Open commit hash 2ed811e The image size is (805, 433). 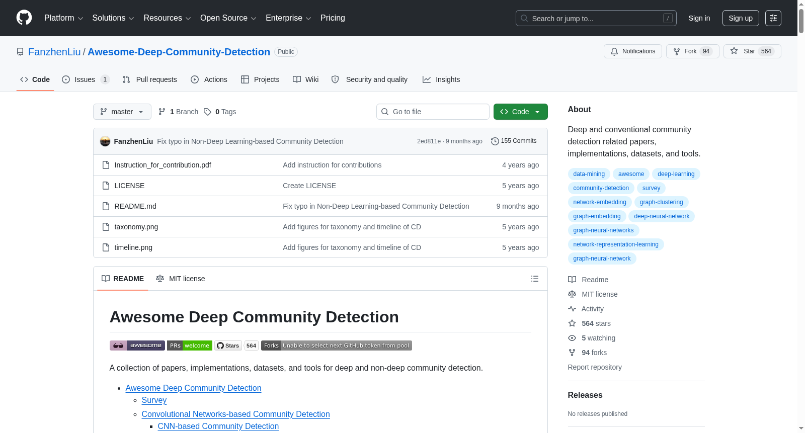(429, 141)
